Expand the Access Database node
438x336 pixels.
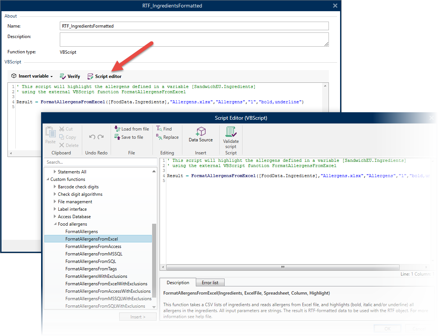pyautogui.click(x=55, y=216)
